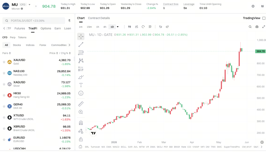Viewport: 266px width, 152px height.
Task: Expand the timeframe interval dropdown arrow
Action: pyautogui.click(x=118, y=27)
